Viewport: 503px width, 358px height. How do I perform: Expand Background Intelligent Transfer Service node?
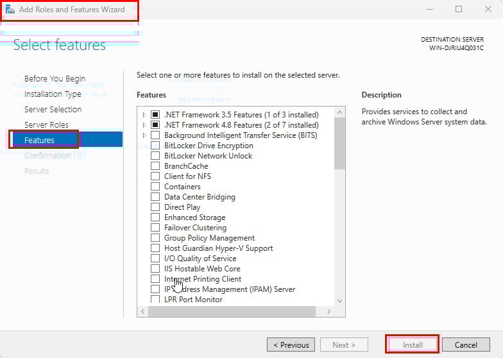coord(144,135)
